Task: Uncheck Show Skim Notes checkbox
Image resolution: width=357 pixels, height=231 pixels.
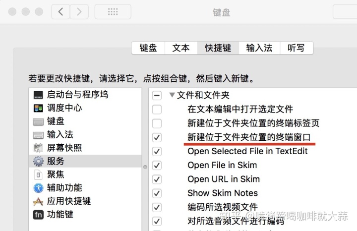Action: point(157,193)
